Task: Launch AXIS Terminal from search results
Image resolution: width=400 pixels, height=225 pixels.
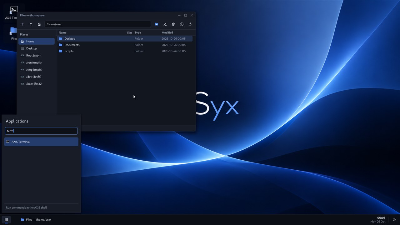Action: click(x=41, y=142)
